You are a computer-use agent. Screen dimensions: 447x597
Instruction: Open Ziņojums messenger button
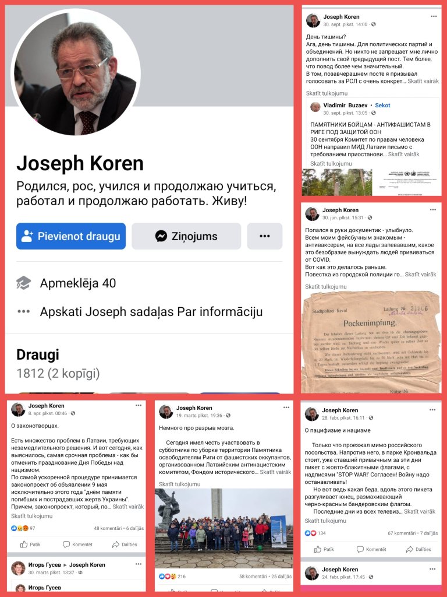(x=186, y=236)
